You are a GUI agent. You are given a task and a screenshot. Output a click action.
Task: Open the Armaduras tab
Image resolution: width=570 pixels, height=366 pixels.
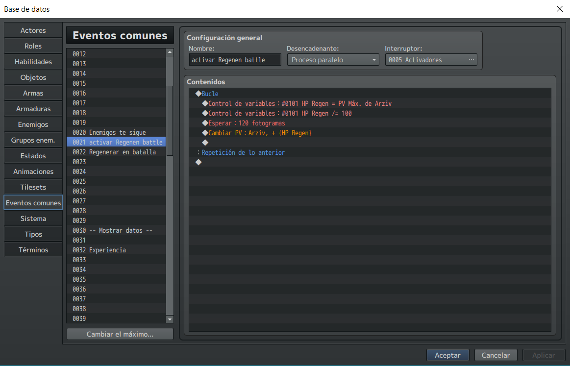pos(33,108)
